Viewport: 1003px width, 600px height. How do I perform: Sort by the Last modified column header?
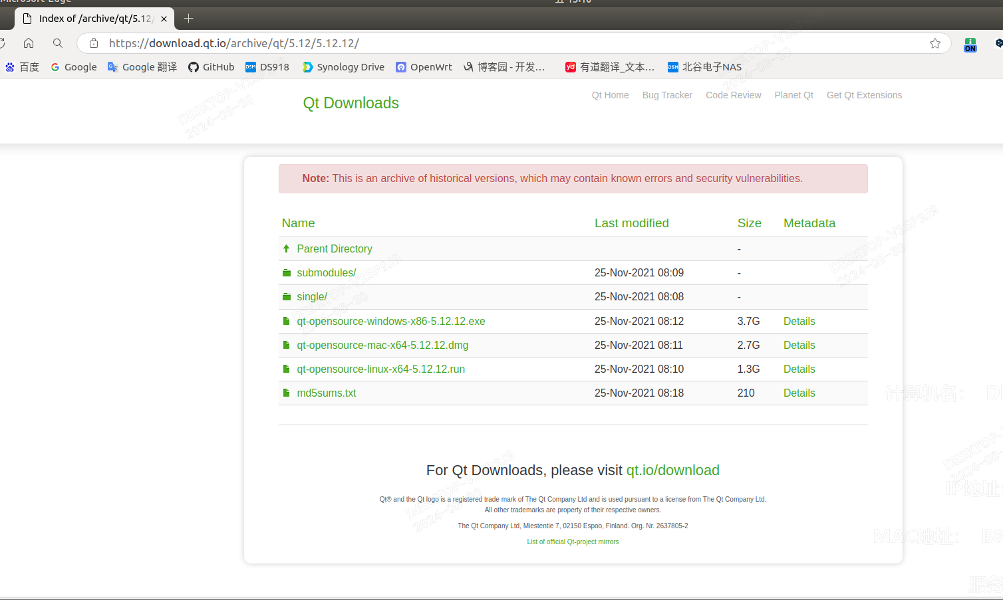631,223
